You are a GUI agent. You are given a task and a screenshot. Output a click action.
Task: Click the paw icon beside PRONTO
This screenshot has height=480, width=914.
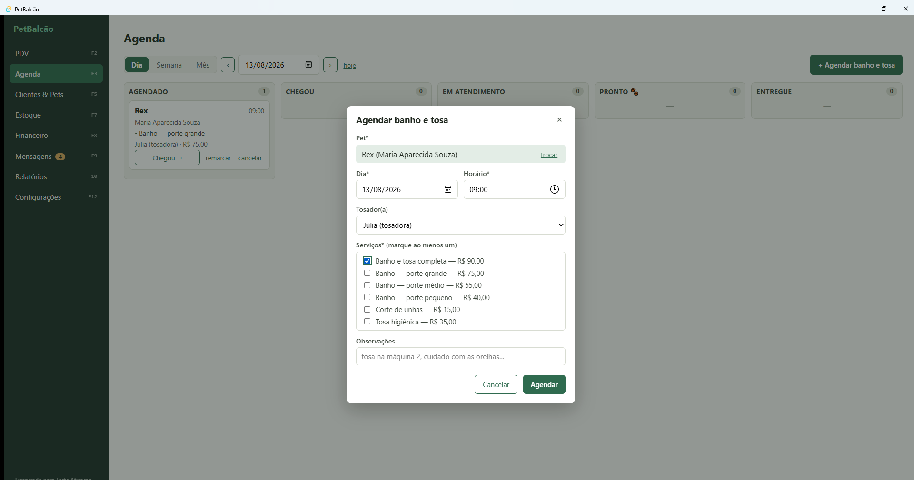tap(635, 92)
